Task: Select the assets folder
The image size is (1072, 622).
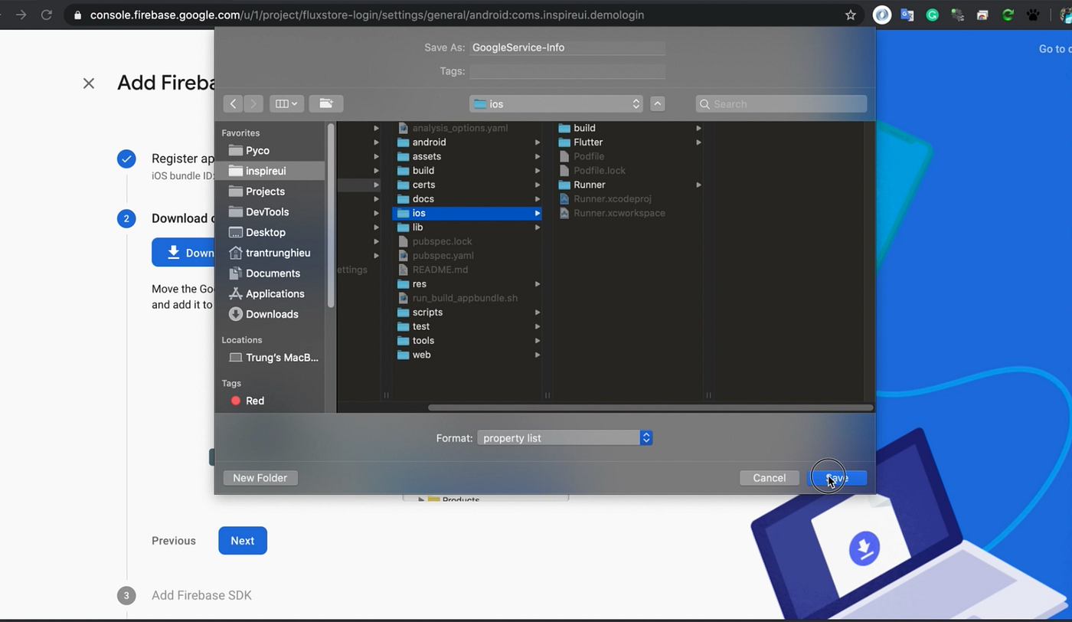Action: pyautogui.click(x=467, y=156)
